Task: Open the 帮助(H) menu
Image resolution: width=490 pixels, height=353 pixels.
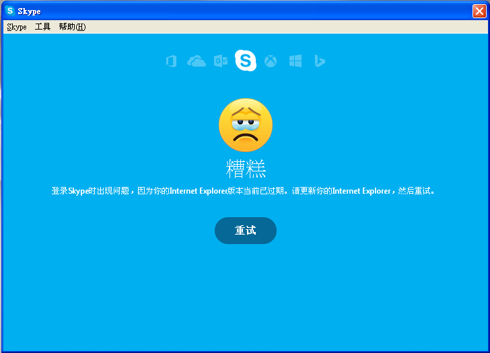Action: point(72,27)
